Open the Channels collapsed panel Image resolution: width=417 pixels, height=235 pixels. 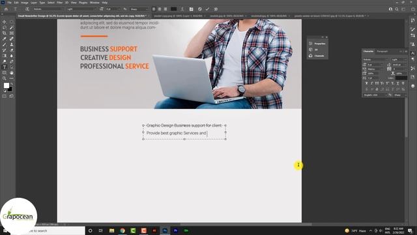tap(317, 55)
